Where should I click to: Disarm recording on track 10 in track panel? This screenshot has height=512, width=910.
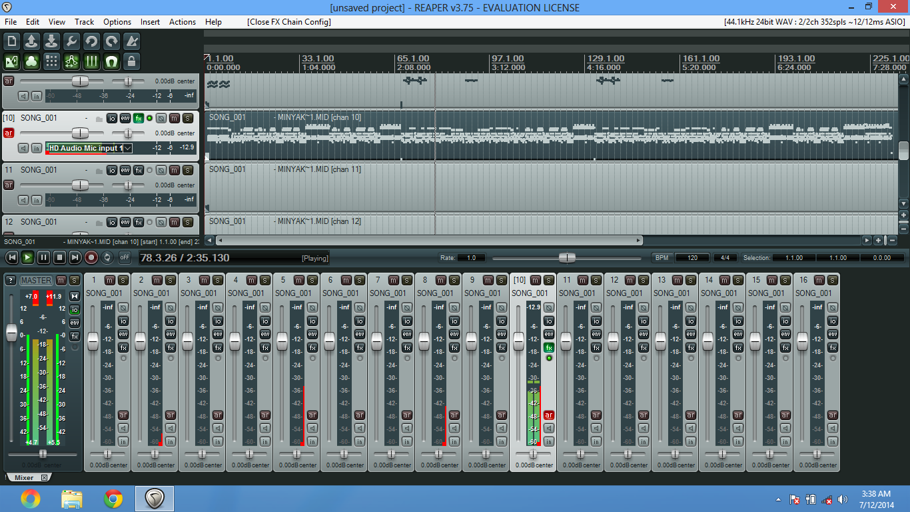click(9, 133)
